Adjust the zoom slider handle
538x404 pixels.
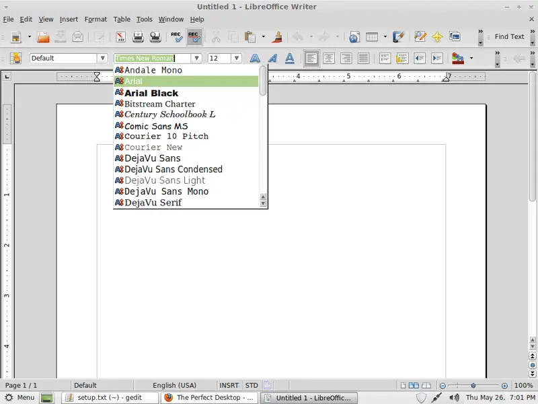tap(473, 385)
